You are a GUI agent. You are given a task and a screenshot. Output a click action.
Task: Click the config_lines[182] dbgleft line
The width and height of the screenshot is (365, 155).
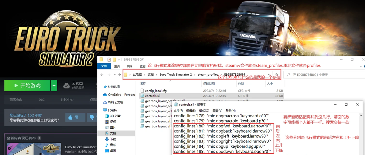221,136
